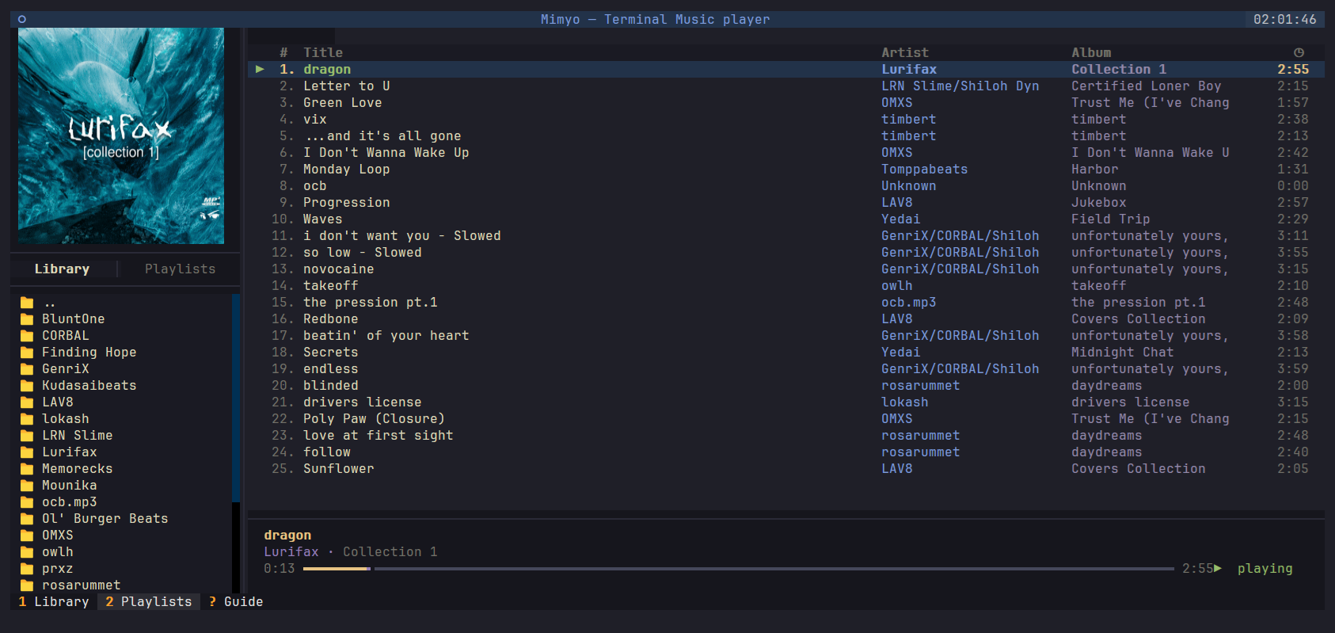Click the duration clock column icon

tap(1299, 52)
